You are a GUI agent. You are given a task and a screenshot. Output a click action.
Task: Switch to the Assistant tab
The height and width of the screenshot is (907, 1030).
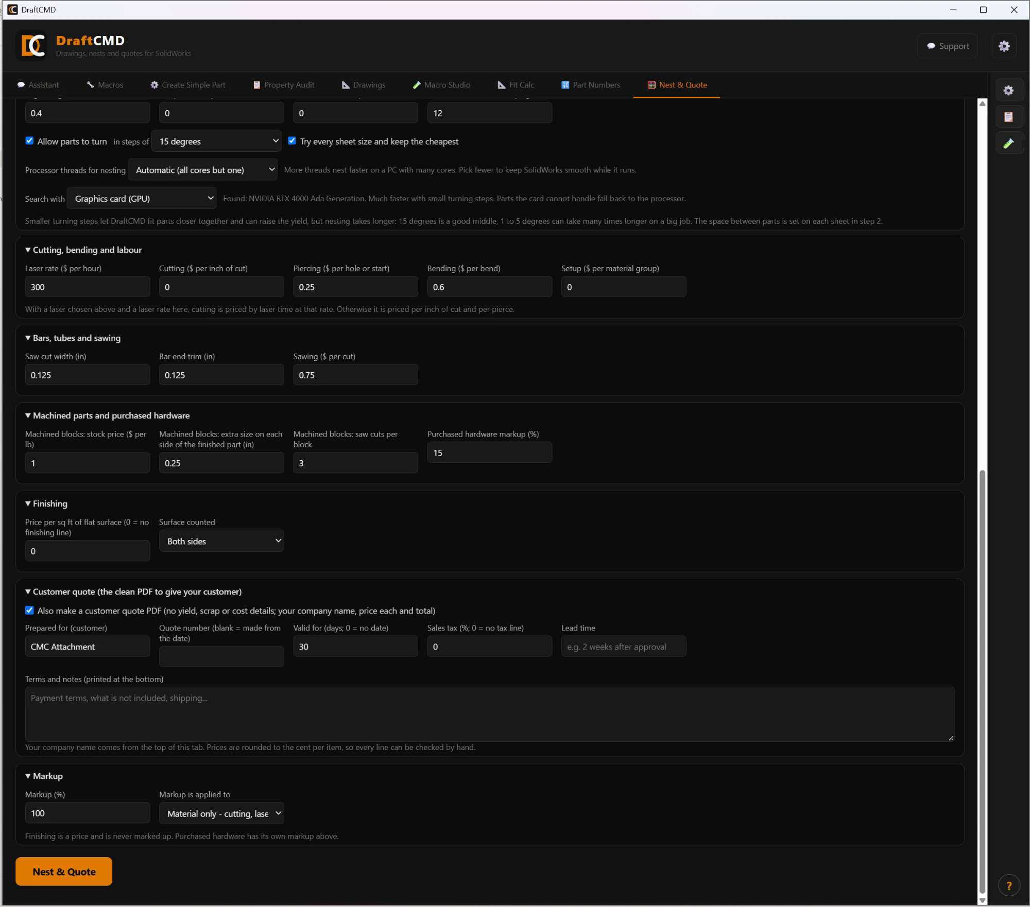(x=38, y=85)
